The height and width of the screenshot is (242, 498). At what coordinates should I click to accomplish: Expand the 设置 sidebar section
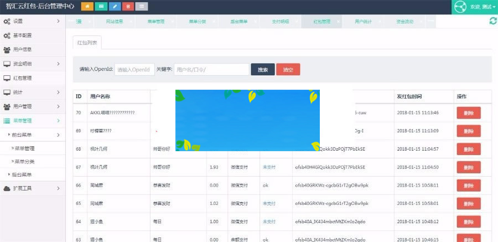point(33,21)
